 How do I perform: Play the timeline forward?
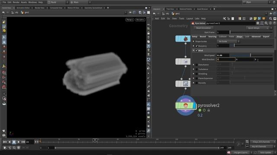click(19, 142)
